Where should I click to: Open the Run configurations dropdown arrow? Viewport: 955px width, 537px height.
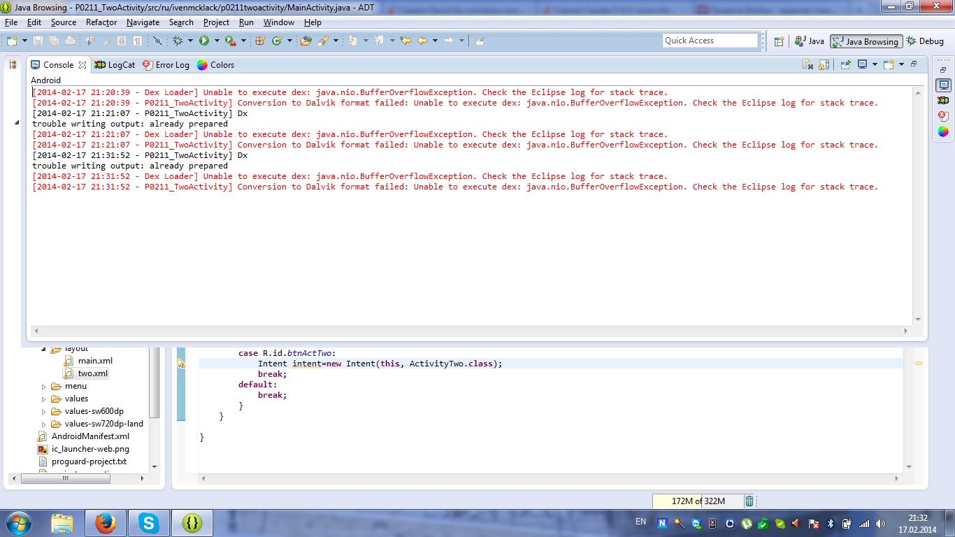tap(217, 41)
